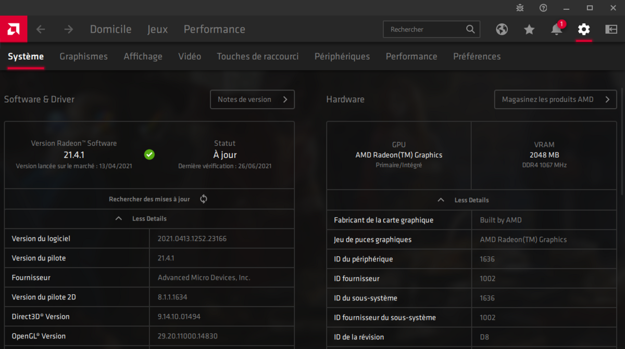Screen dimensions: 625x349
Task: Open the top Performance menu
Action: 215,29
